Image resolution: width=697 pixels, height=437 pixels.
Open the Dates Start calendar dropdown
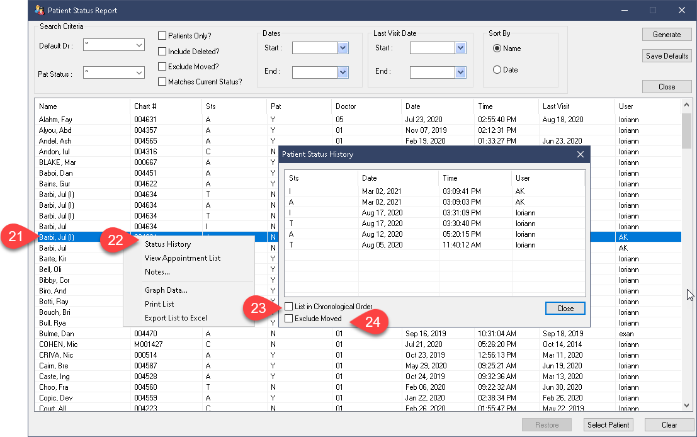tap(343, 48)
